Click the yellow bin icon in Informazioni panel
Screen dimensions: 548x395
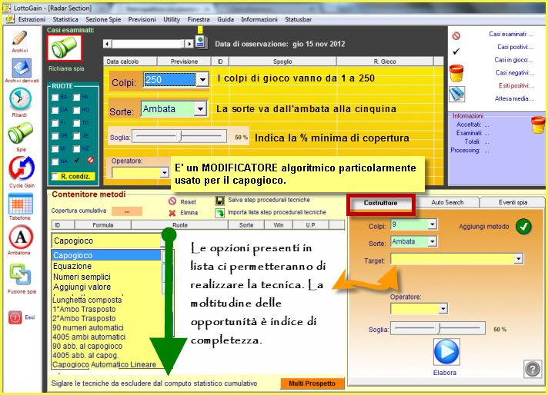click(537, 125)
